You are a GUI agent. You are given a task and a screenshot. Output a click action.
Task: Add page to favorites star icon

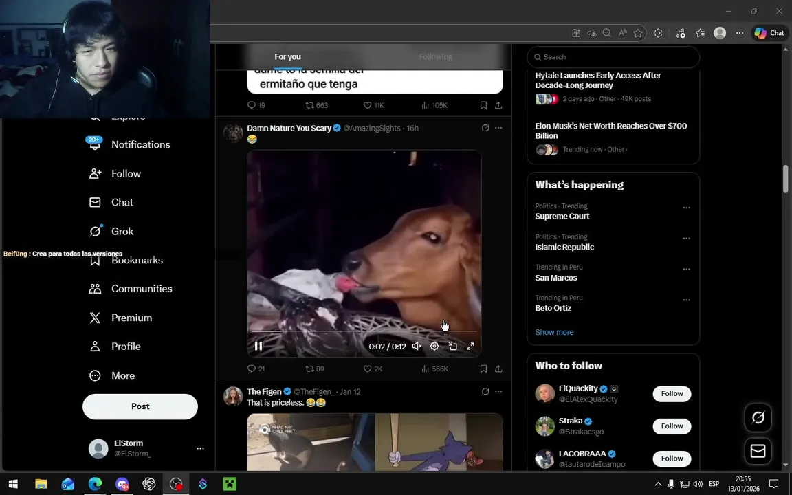(638, 33)
